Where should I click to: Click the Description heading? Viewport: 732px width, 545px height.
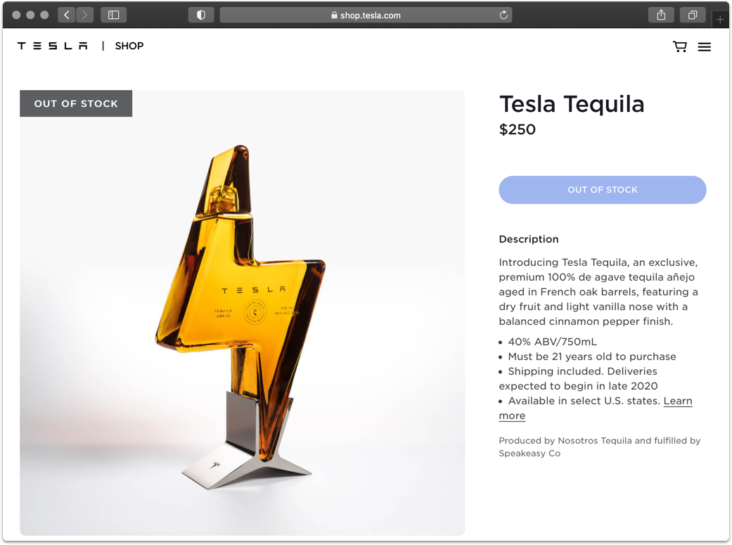[x=529, y=239]
